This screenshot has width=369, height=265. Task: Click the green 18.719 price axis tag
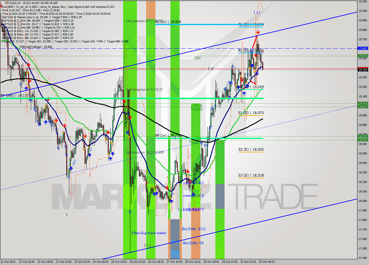(363, 140)
